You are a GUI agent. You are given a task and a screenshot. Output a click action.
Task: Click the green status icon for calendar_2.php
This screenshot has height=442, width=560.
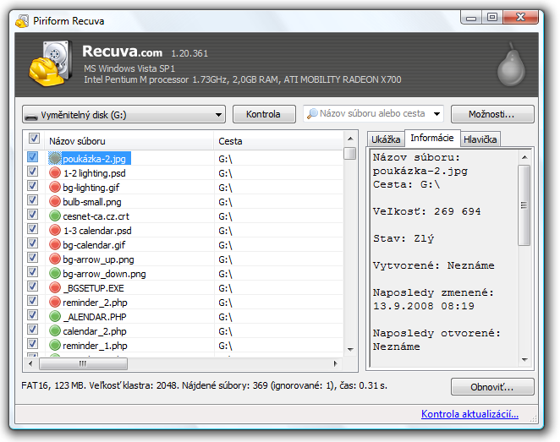[x=55, y=331]
